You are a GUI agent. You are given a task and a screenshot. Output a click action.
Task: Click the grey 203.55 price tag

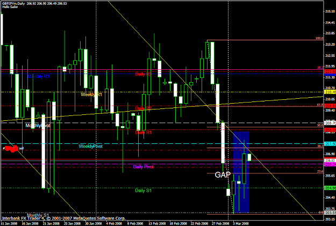pyautogui.click(x=330, y=213)
